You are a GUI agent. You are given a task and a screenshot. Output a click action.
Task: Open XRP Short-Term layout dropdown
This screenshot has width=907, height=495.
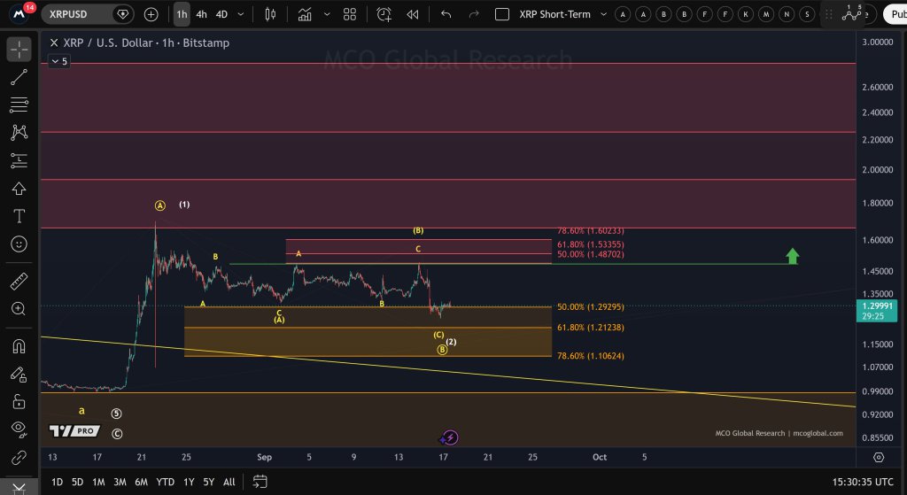(x=603, y=14)
